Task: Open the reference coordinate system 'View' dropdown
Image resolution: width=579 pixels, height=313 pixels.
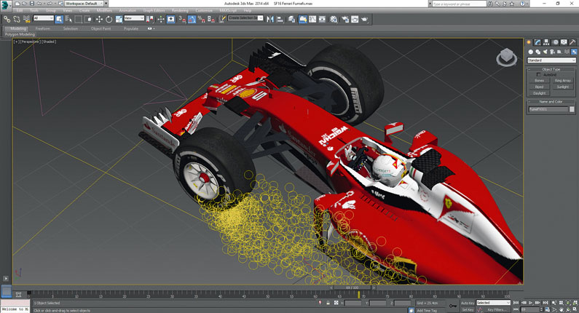Action: [134, 18]
